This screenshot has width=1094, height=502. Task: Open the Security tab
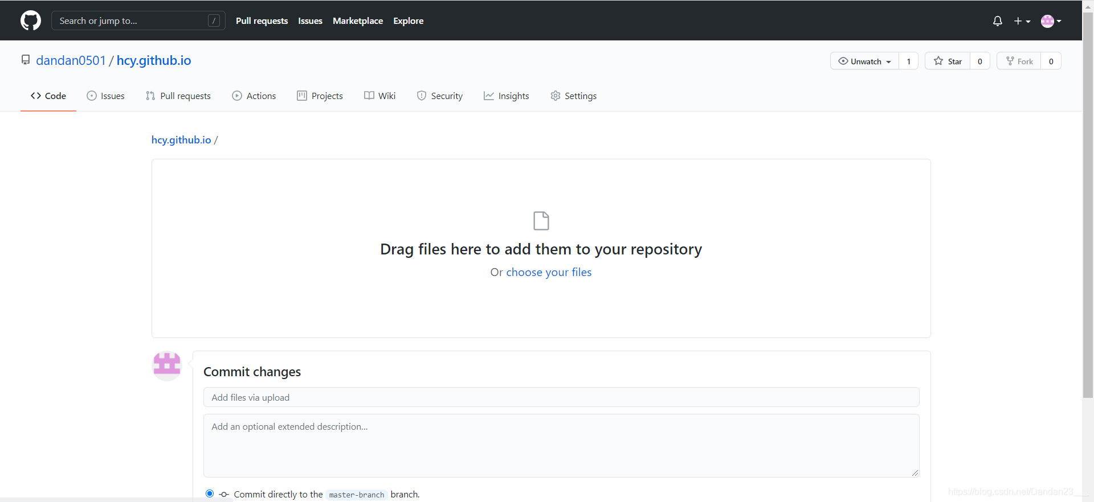pos(440,96)
